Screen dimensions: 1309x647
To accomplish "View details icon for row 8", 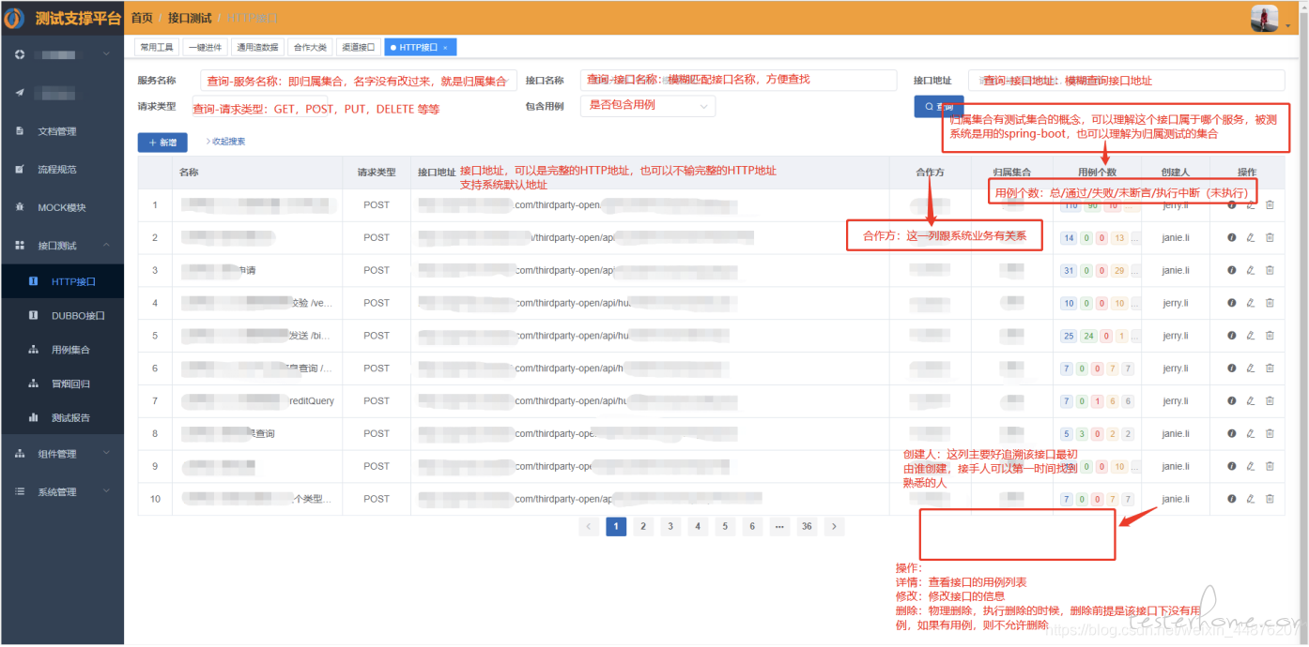I will [x=1232, y=433].
